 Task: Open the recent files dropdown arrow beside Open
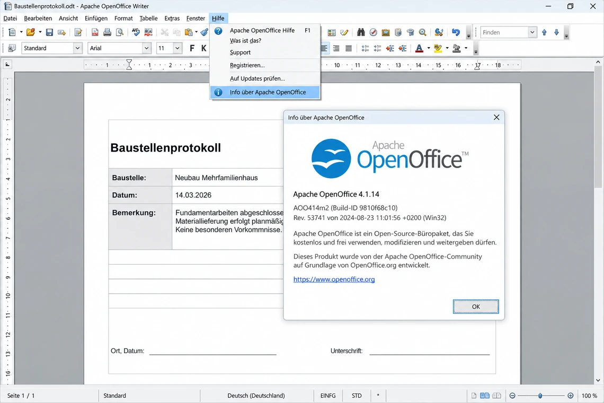pos(40,32)
